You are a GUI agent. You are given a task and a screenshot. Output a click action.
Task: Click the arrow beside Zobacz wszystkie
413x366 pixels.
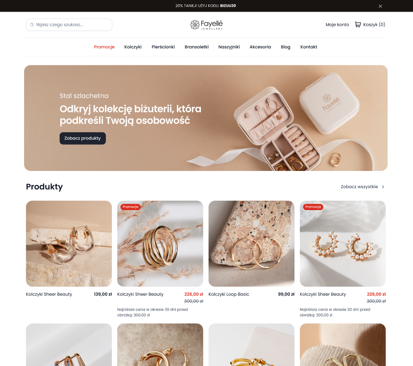[383, 187]
